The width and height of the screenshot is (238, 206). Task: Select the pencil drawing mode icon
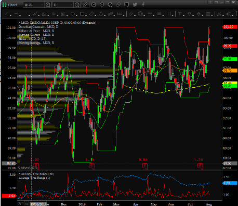pyautogui.click(x=85, y=5)
